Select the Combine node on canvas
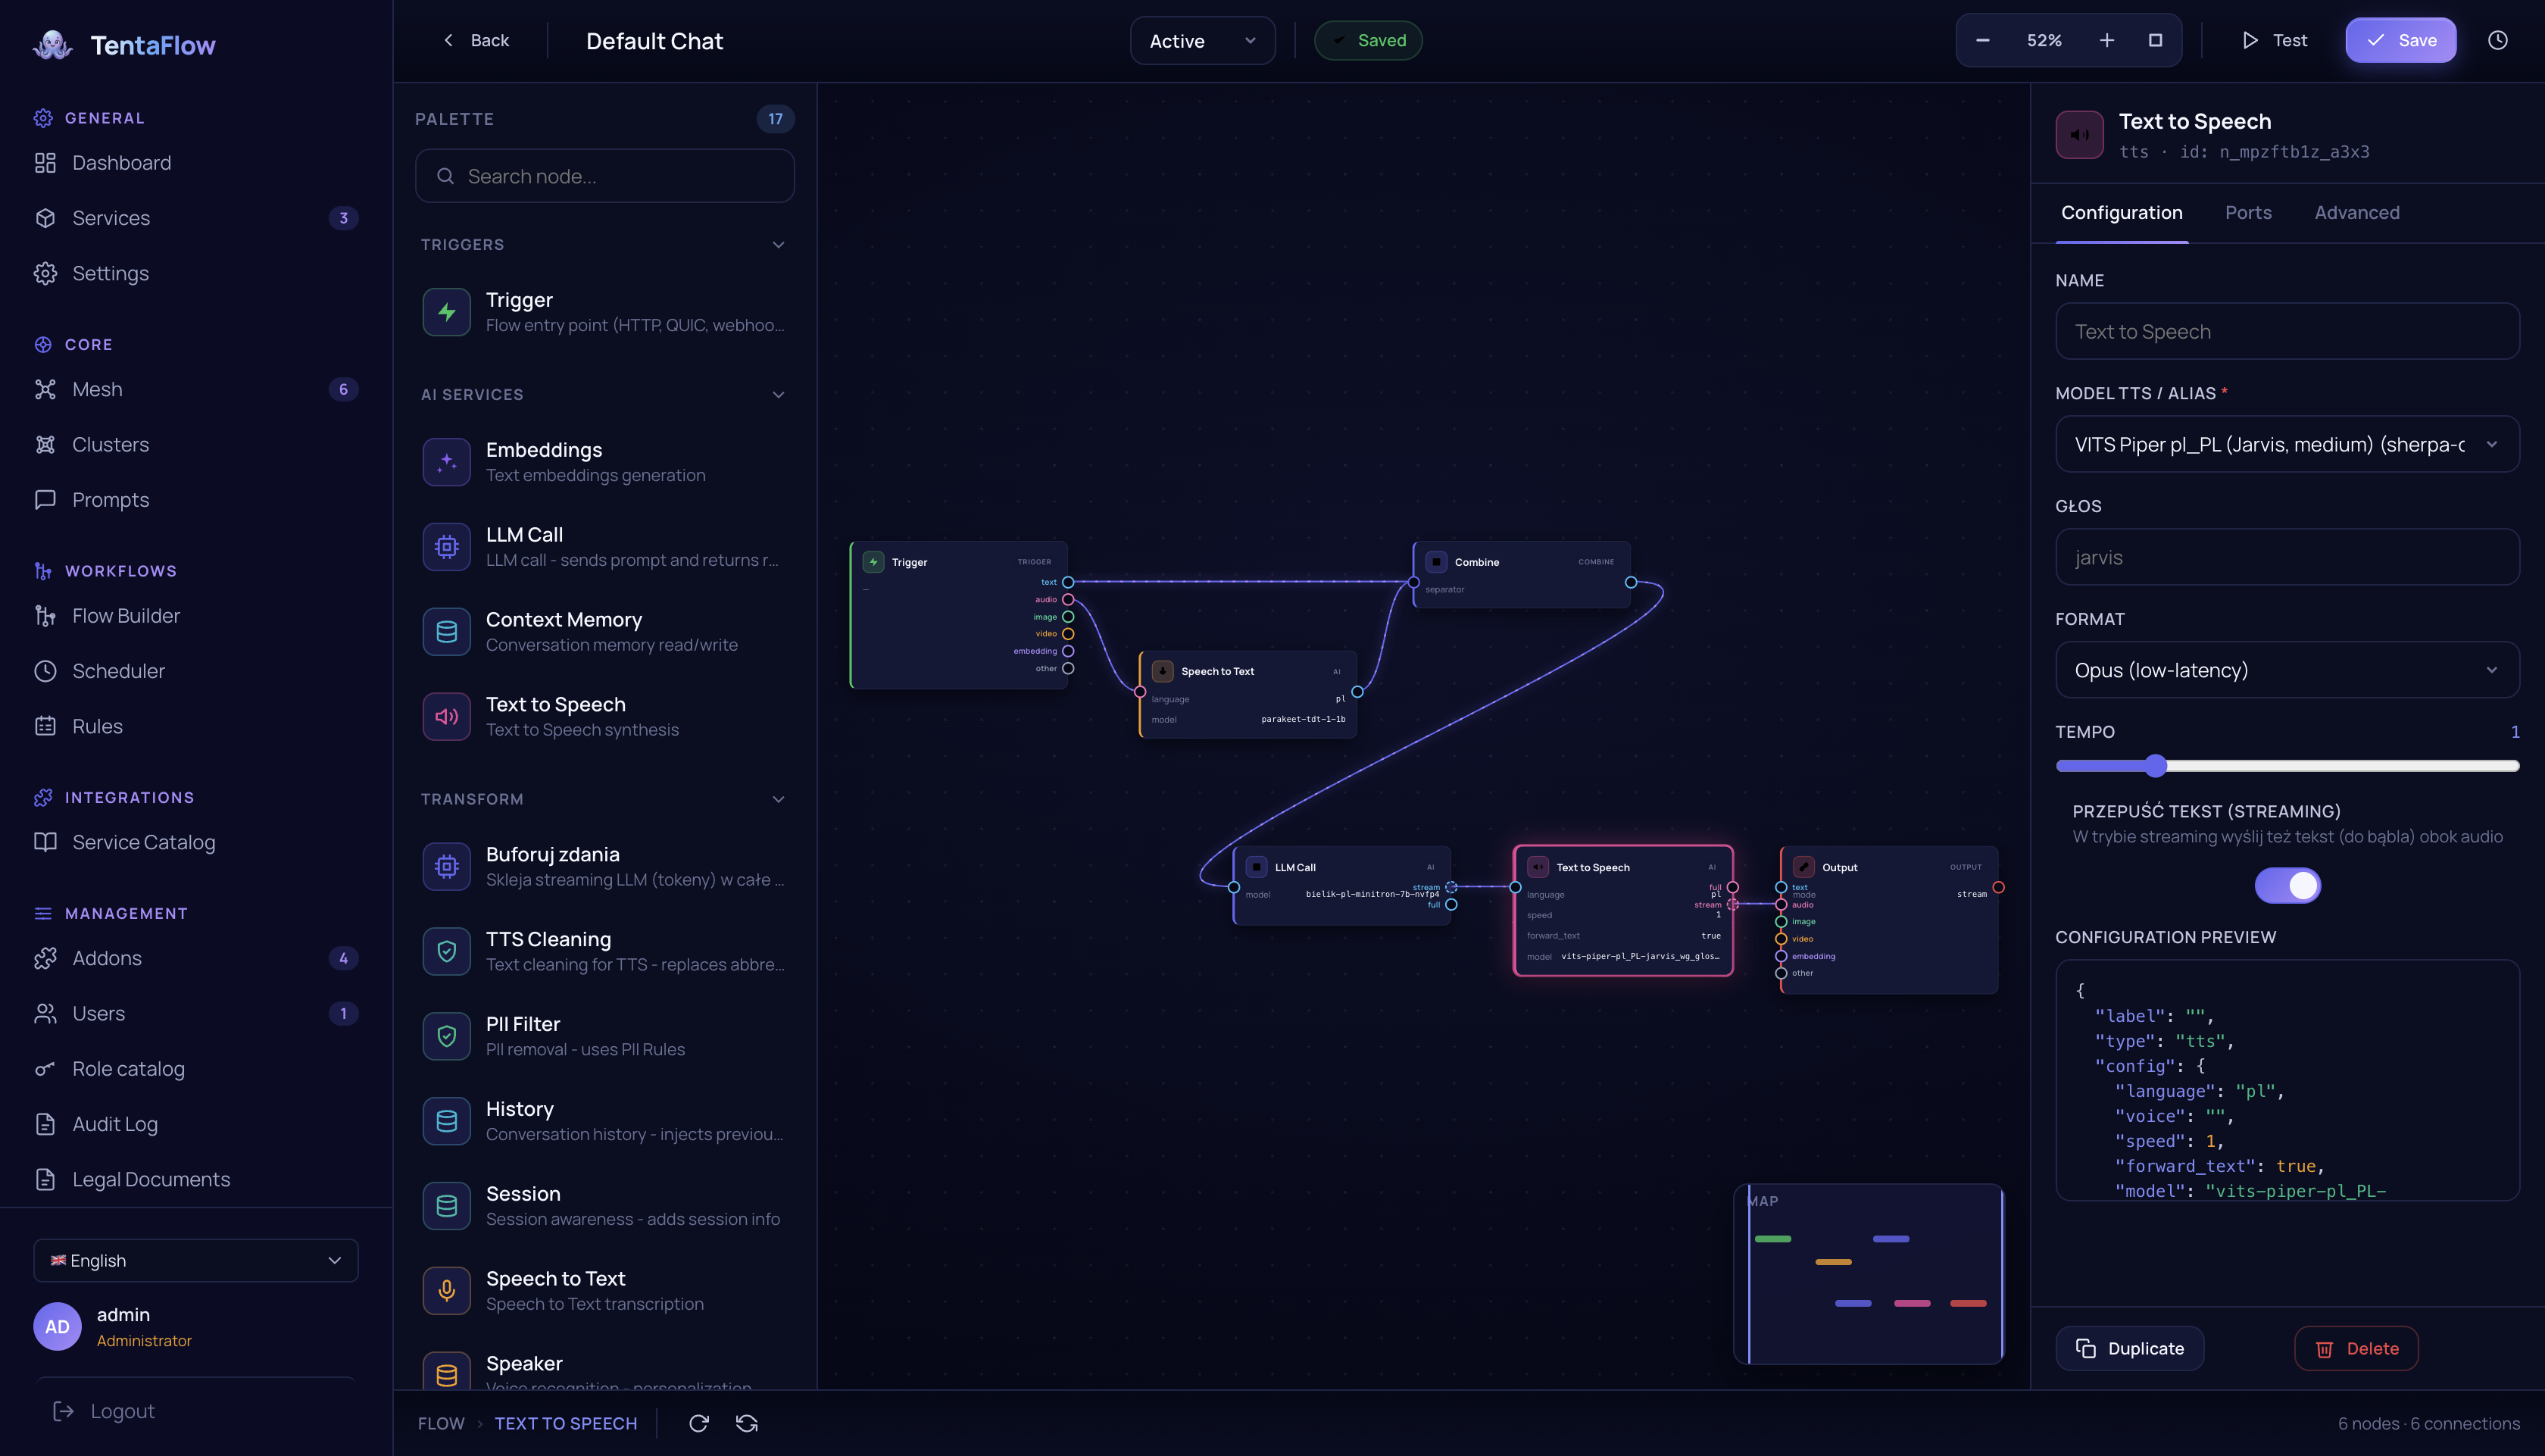Viewport: 2545px width, 1456px height. point(1520,574)
